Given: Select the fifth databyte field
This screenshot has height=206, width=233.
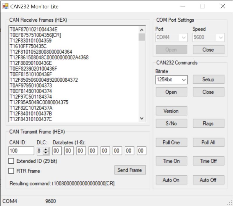Looking at the screenshot, I should 105,151.
